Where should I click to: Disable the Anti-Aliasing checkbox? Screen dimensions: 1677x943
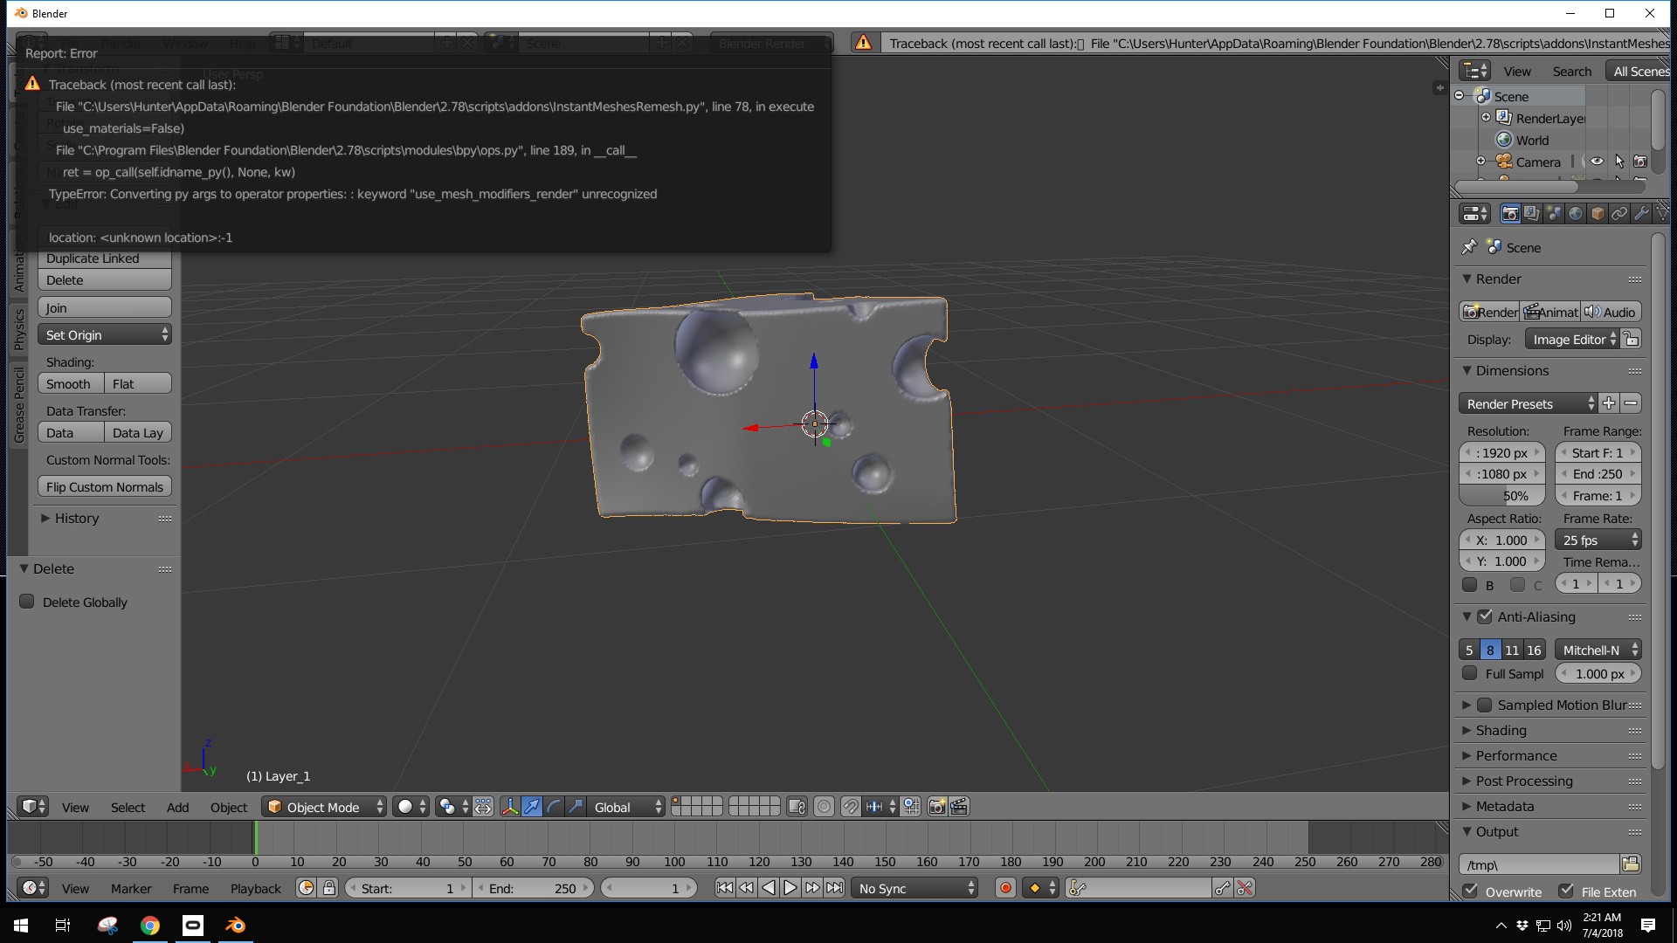[x=1485, y=616]
